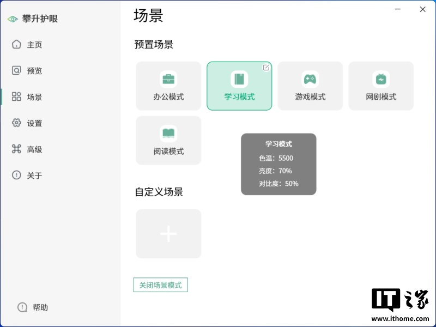436x327 pixels.
Task: Add a custom scene with plus tile
Action: tap(168, 234)
